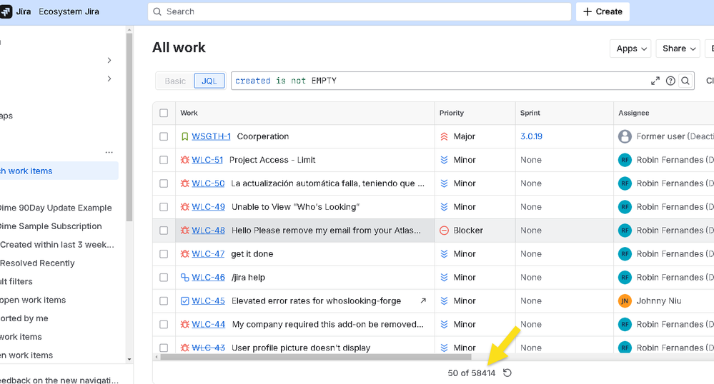Image resolution: width=714 pixels, height=384 pixels.
Task: Open work item WSGTH-1 link
Action: click(212, 136)
